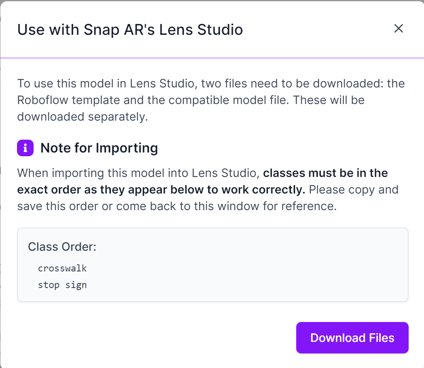This screenshot has width=424, height=368.
Task: Click the text window for reference
Action: [x=277, y=206]
